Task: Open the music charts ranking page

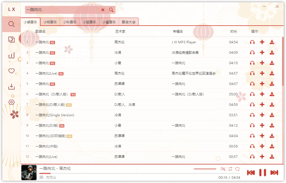Action: (11, 55)
